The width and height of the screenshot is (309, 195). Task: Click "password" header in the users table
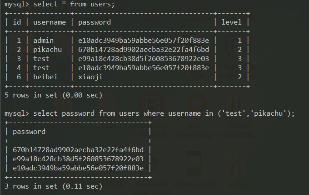[x=94, y=22]
